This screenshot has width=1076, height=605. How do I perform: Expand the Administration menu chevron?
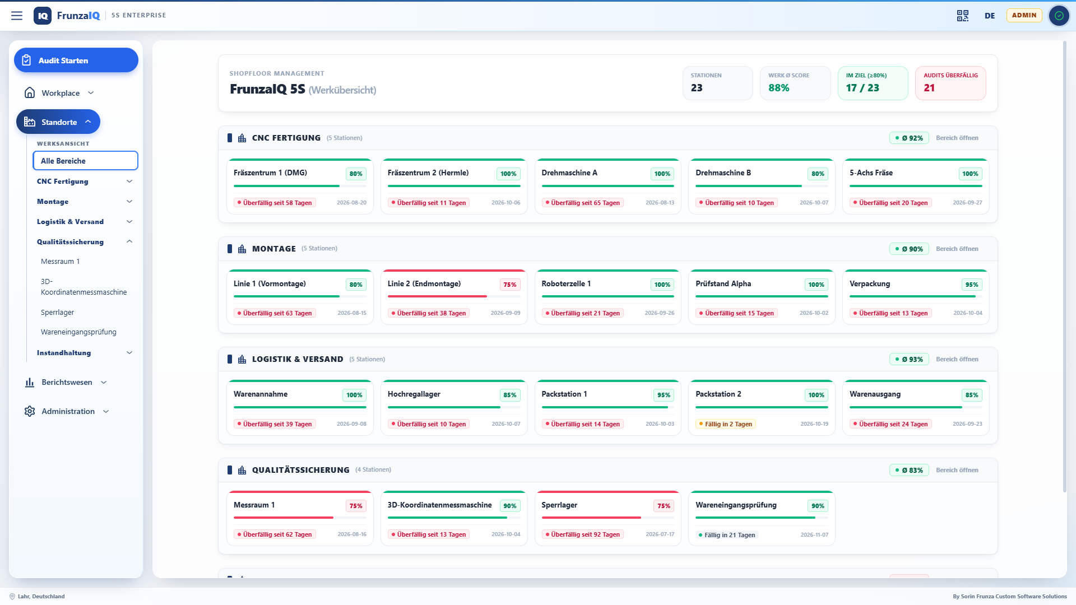tap(106, 411)
